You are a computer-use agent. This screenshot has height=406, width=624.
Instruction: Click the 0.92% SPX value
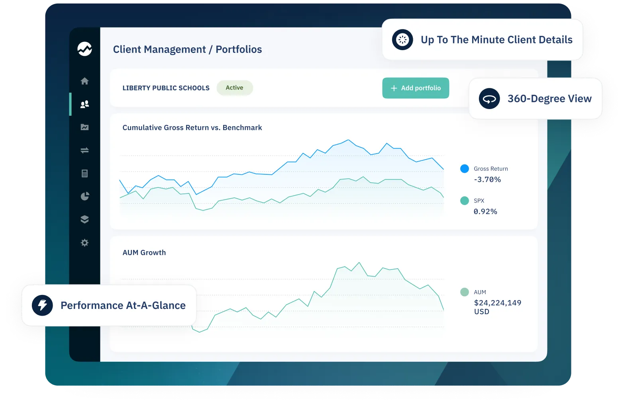click(x=485, y=211)
